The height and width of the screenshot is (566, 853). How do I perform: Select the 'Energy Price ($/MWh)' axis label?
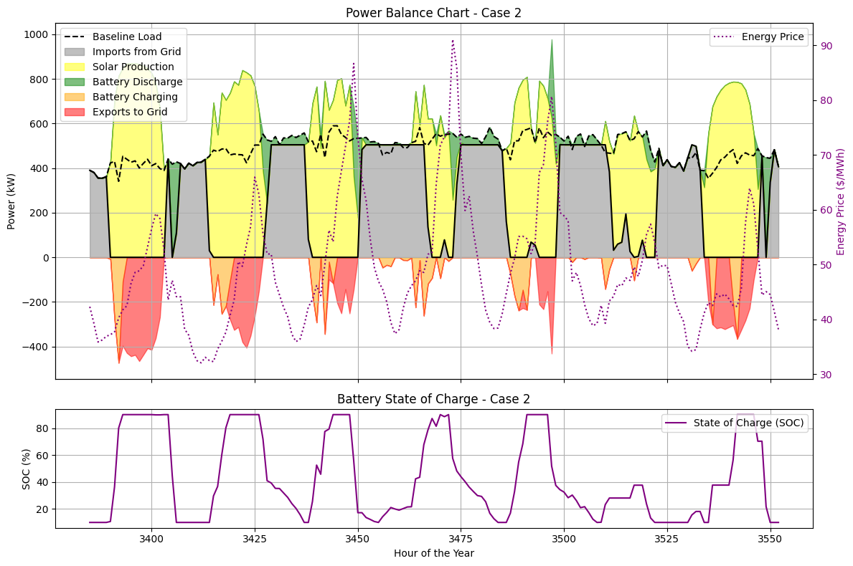click(x=841, y=201)
